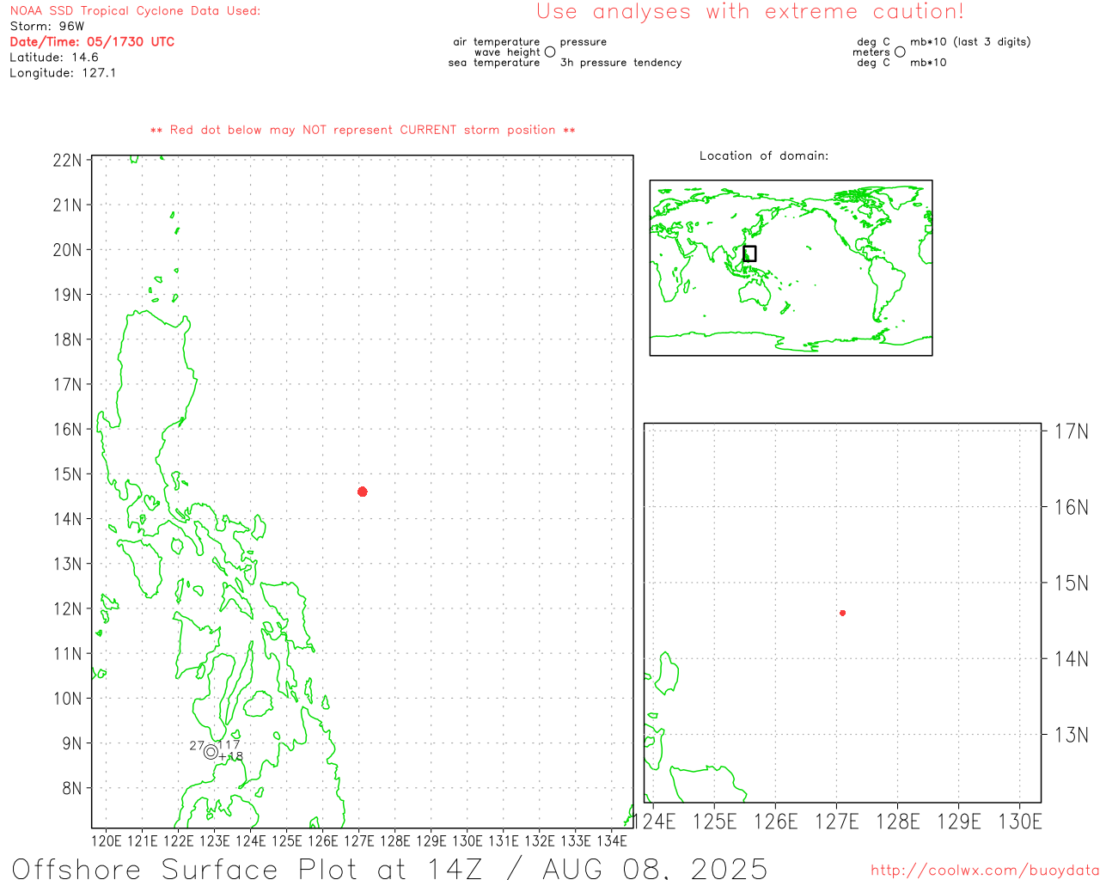
Task: Click the '13N' label on inset map
Action: click(x=1072, y=736)
